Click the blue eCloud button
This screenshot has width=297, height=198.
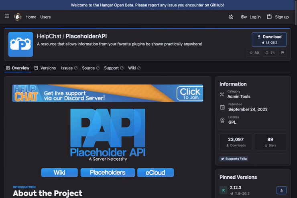pos(155,173)
